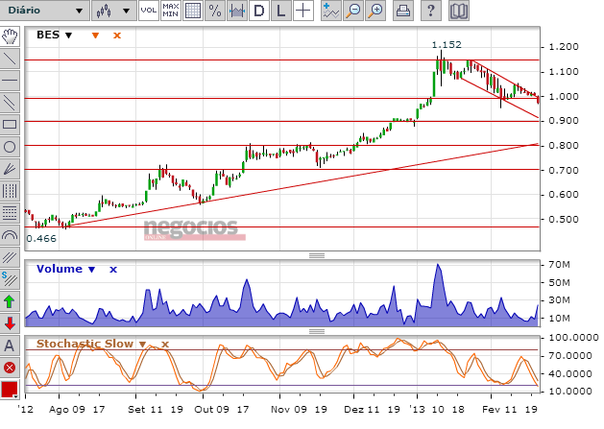This screenshot has width=604, height=429.
Task: Open the Volume indicator menu arrow
Action: pos(91,270)
